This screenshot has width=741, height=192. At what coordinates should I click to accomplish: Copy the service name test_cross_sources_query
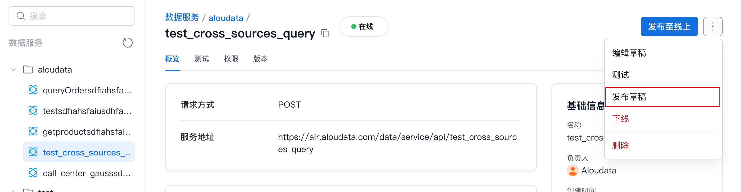325,33
